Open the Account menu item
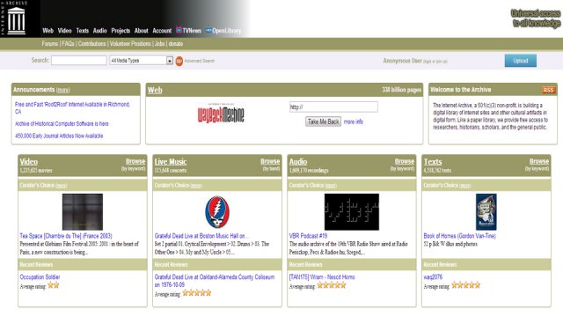This screenshot has height=317, width=563. click(x=162, y=31)
